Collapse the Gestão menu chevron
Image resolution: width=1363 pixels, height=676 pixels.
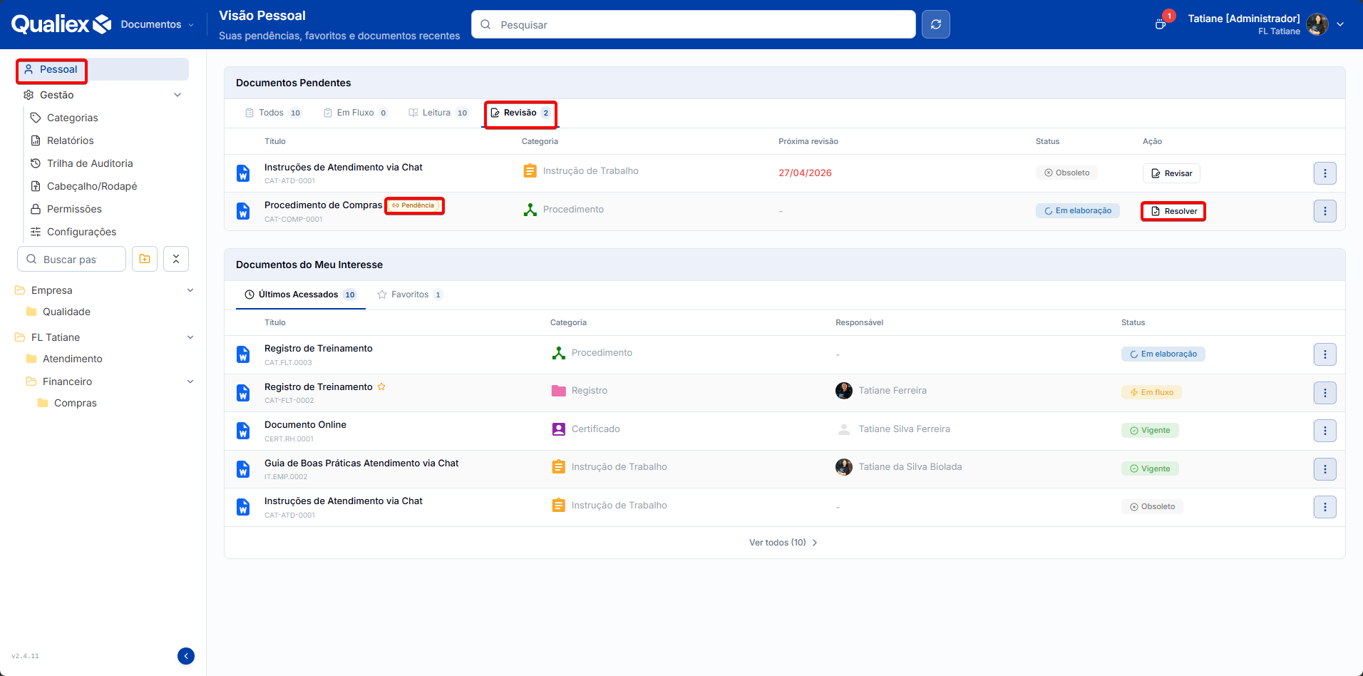[x=178, y=95]
